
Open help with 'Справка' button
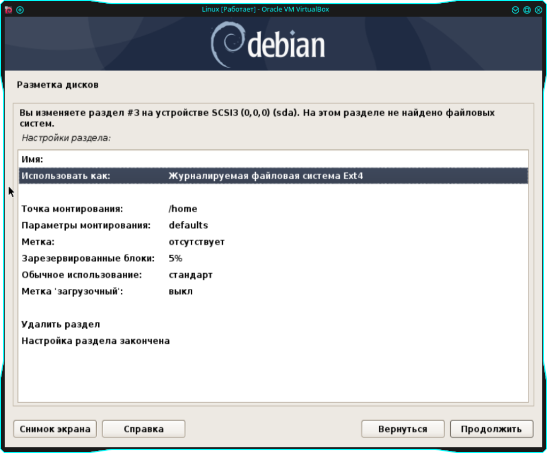coord(144,429)
